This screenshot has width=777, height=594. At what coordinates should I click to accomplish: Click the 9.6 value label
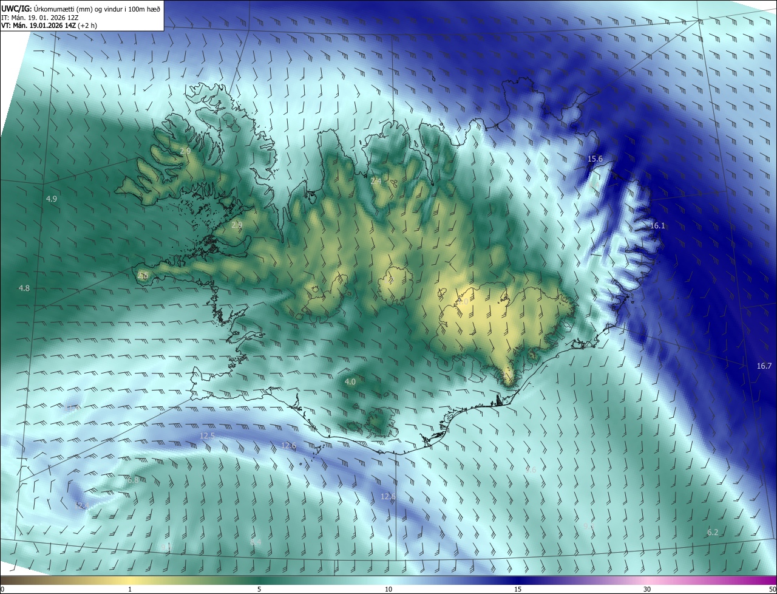coord(531,469)
